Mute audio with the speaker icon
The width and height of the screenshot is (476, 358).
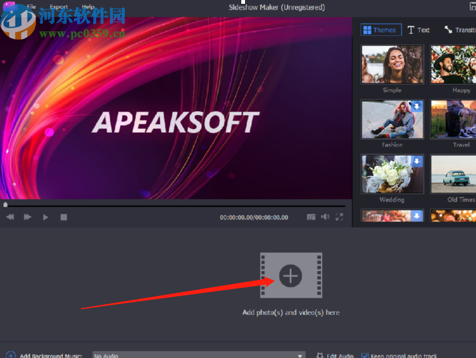[325, 217]
